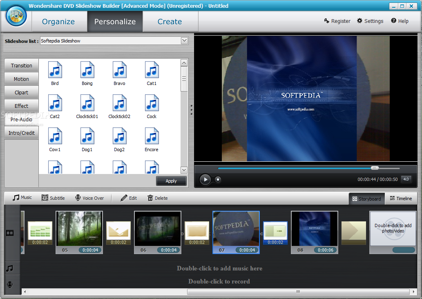422x299 pixels.
Task: Open the Effect category
Action: [x=22, y=106]
